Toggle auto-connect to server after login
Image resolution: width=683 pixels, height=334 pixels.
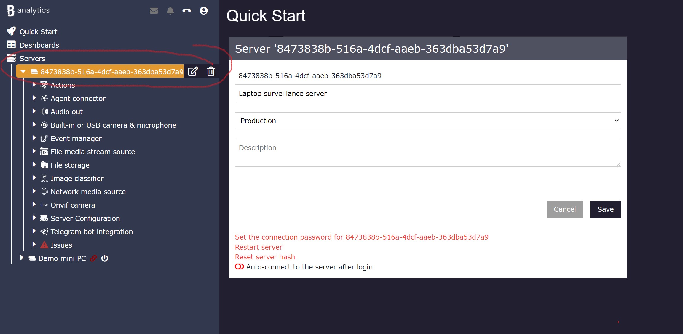pos(239,267)
